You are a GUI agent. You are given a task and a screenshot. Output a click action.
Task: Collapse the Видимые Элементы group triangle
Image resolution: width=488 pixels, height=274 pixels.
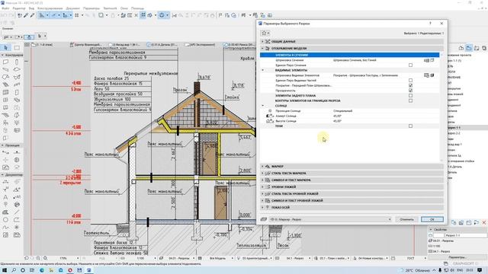click(x=262, y=70)
